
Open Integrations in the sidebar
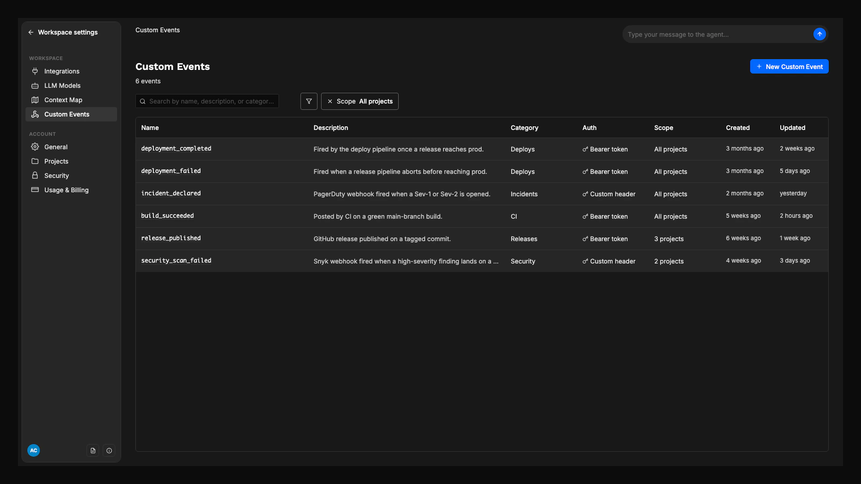click(71, 71)
